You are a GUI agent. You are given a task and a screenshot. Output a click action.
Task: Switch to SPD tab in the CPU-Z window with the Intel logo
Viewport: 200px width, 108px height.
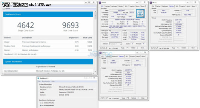coord(126,6)
